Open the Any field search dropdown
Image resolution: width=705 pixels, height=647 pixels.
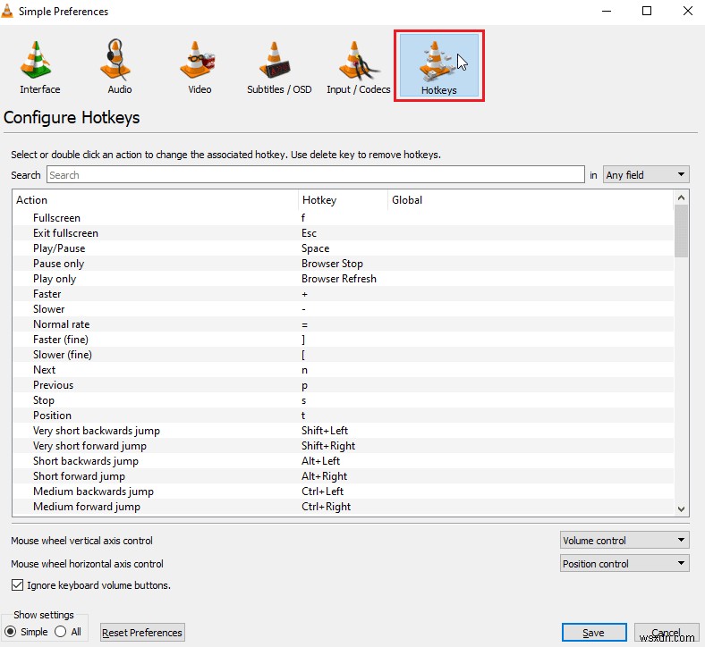[x=646, y=174]
